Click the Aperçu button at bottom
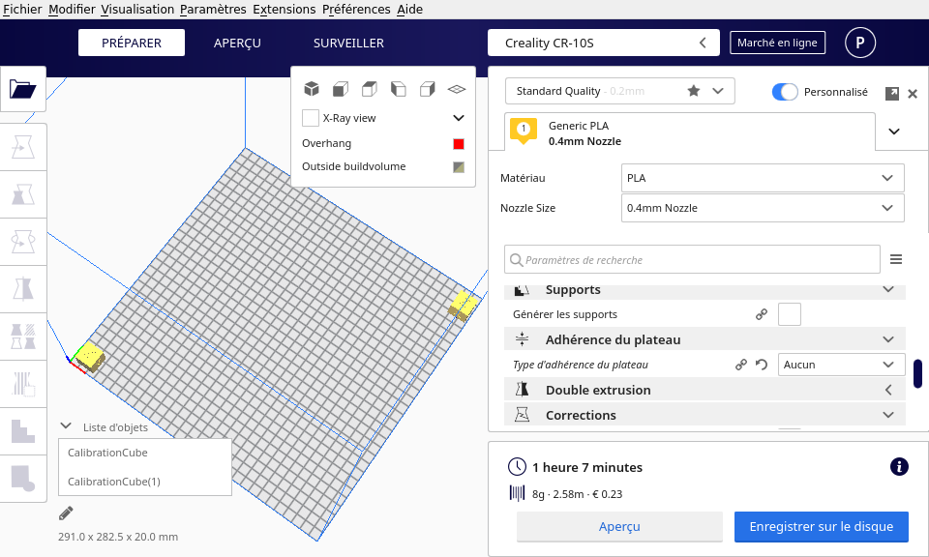 619,526
